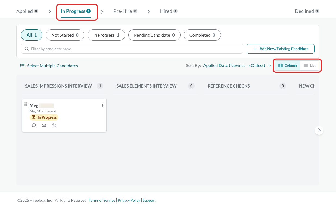
Task: Switch to List view
Action: click(x=310, y=66)
